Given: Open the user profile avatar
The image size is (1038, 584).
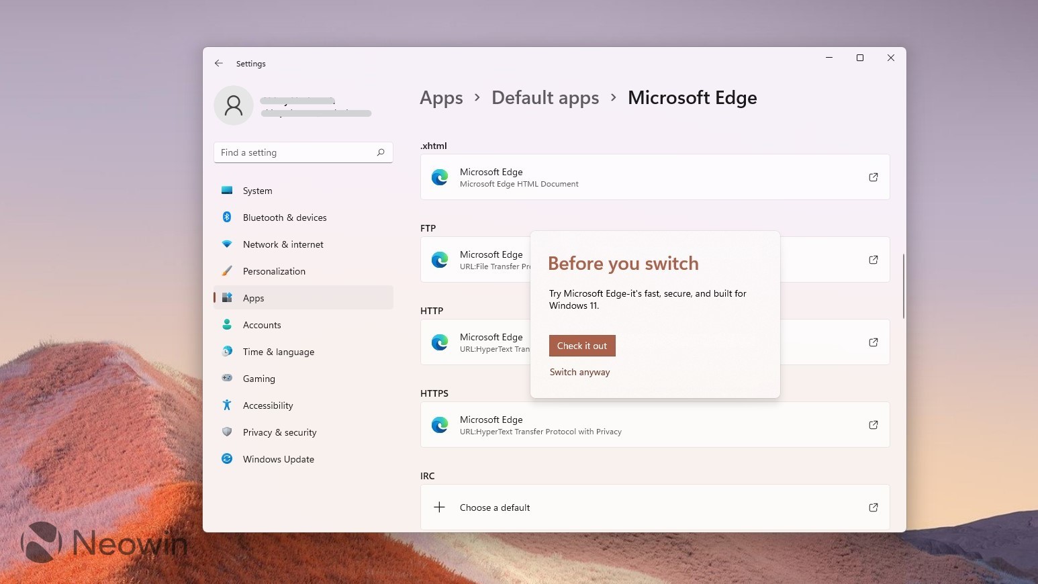Looking at the screenshot, I should (234, 105).
